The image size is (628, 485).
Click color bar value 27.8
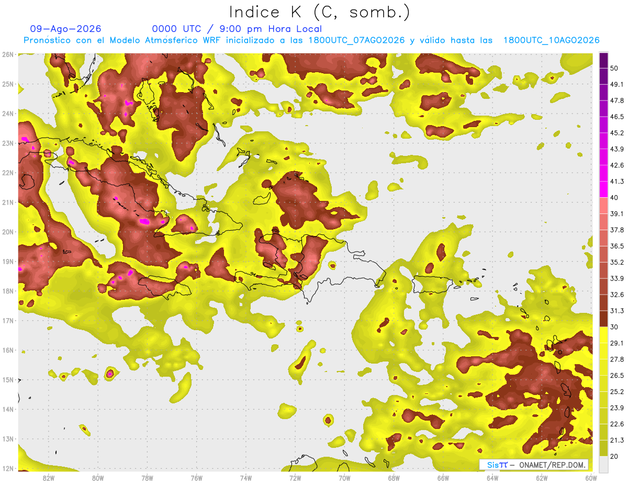[616, 359]
